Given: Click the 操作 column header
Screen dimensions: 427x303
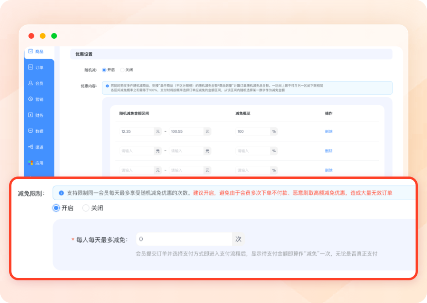Looking at the screenshot, I should click(x=329, y=114).
